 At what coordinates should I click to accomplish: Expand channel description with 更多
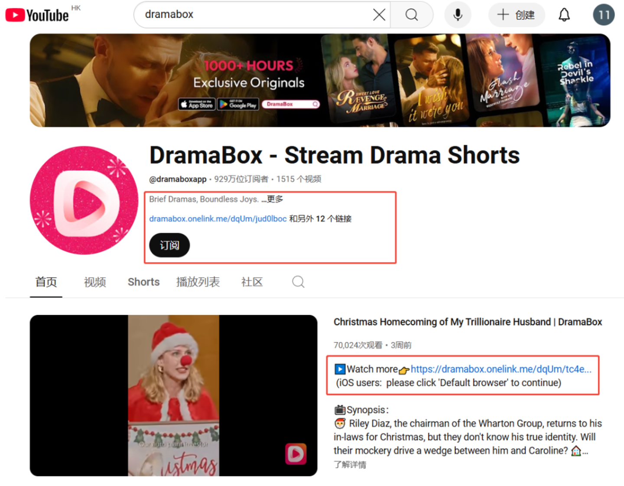coord(275,199)
